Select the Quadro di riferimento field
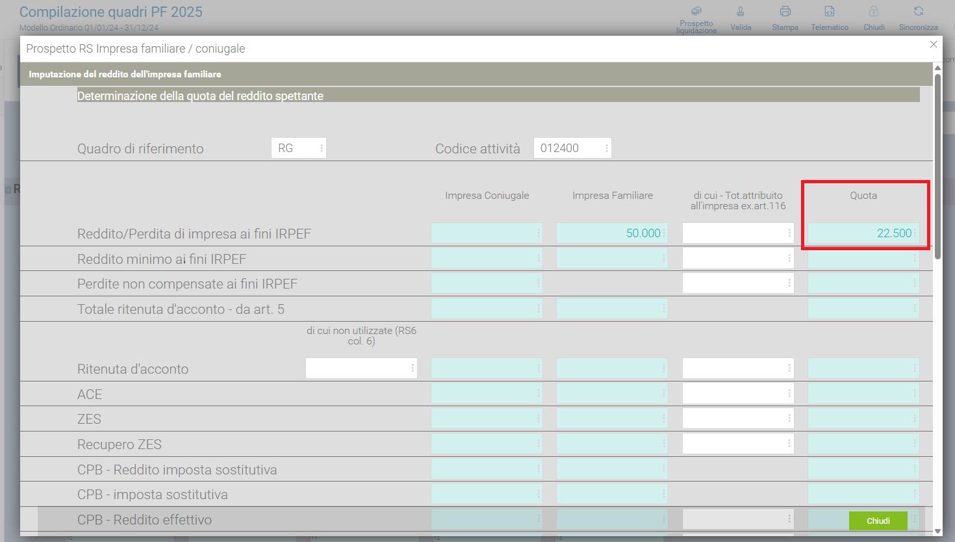The height and width of the screenshot is (542, 955). tap(299, 148)
